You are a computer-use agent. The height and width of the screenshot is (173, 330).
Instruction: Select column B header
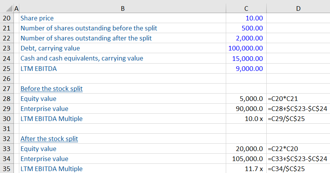point(122,8)
